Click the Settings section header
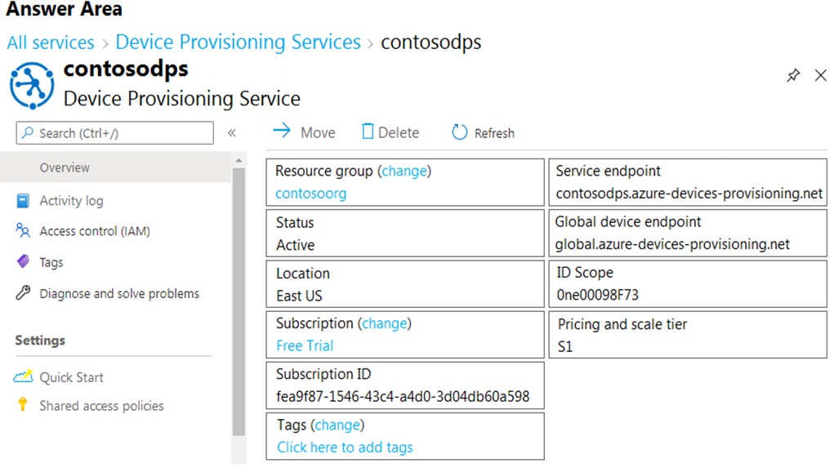This screenshot has height=468, width=834. (x=40, y=341)
